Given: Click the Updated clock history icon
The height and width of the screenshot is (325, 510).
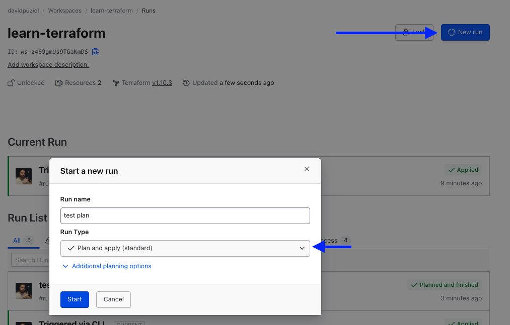Looking at the screenshot, I should coord(186,83).
